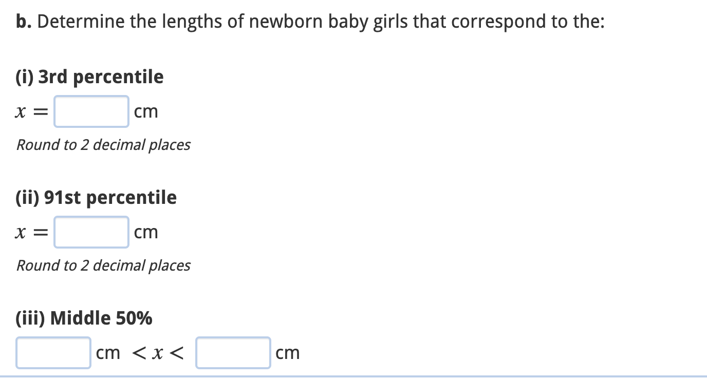Click Round to 2 decimal places under part (ii)
The image size is (707, 379).
click(x=103, y=266)
